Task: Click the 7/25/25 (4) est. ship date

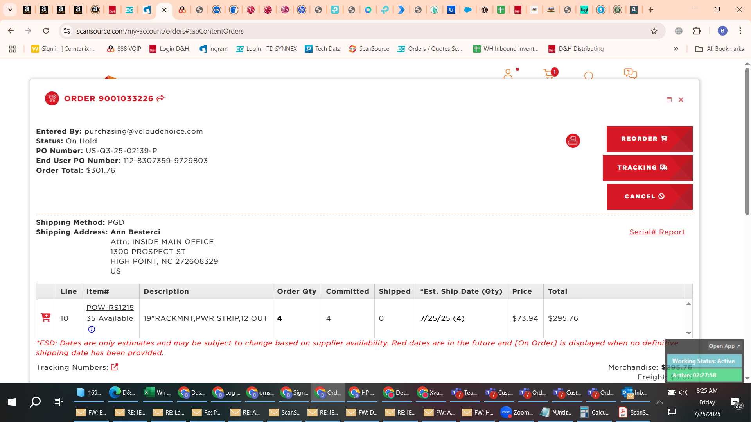Action: tap(442, 318)
